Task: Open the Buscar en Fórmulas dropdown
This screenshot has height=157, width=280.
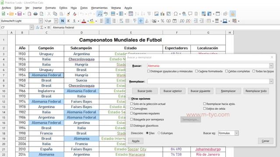Action: [236, 133]
